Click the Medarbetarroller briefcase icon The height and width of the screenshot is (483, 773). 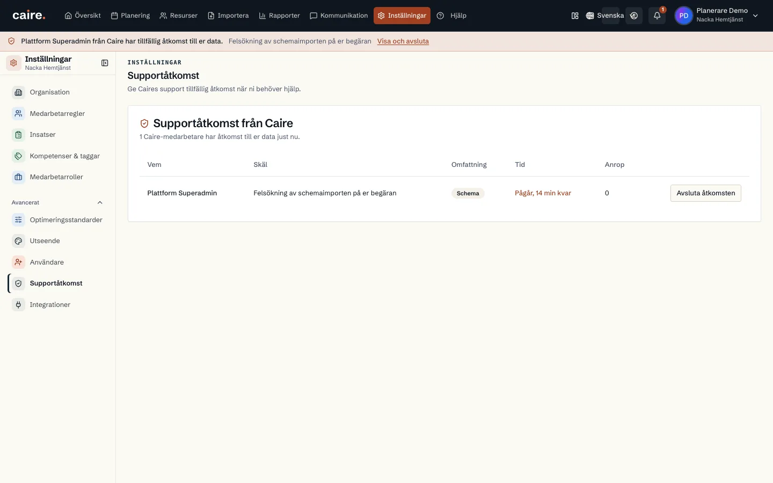pyautogui.click(x=18, y=177)
